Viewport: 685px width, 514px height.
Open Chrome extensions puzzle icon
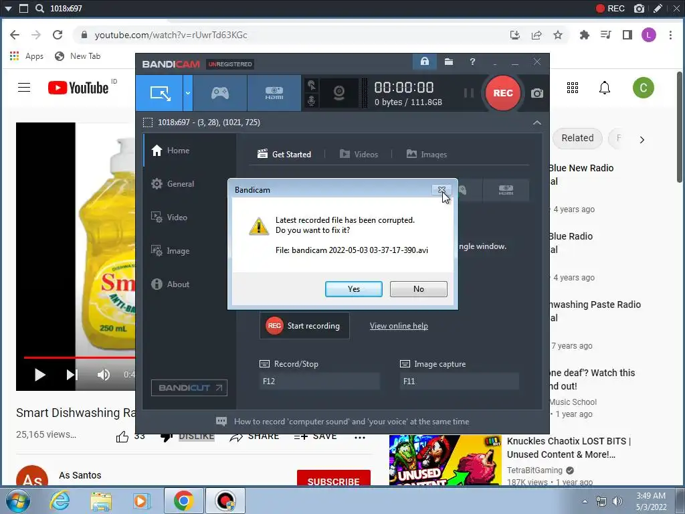[x=584, y=35]
